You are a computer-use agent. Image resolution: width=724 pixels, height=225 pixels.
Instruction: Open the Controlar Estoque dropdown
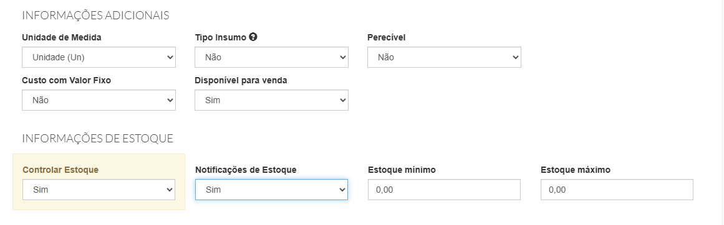coord(99,190)
